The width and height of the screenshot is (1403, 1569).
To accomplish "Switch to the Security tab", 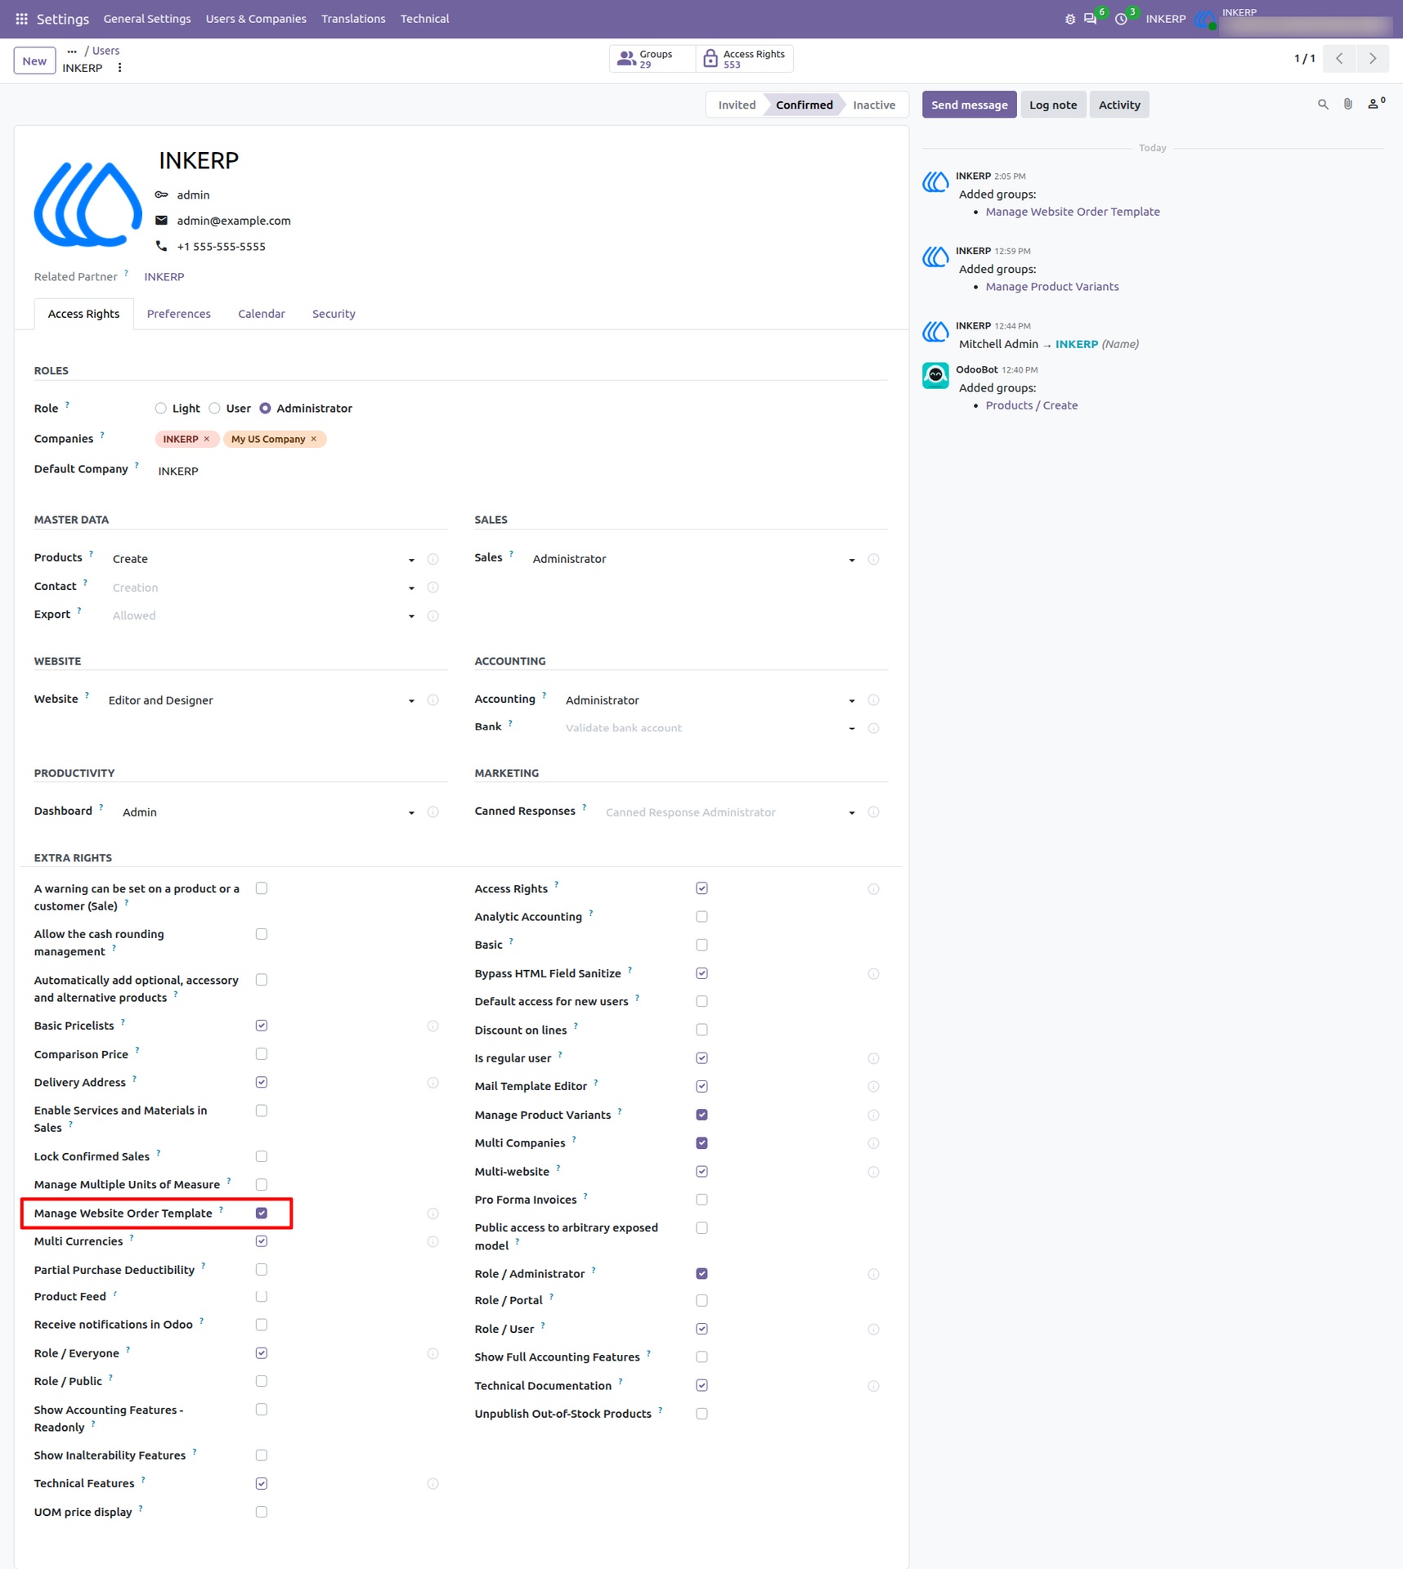I will click(334, 314).
